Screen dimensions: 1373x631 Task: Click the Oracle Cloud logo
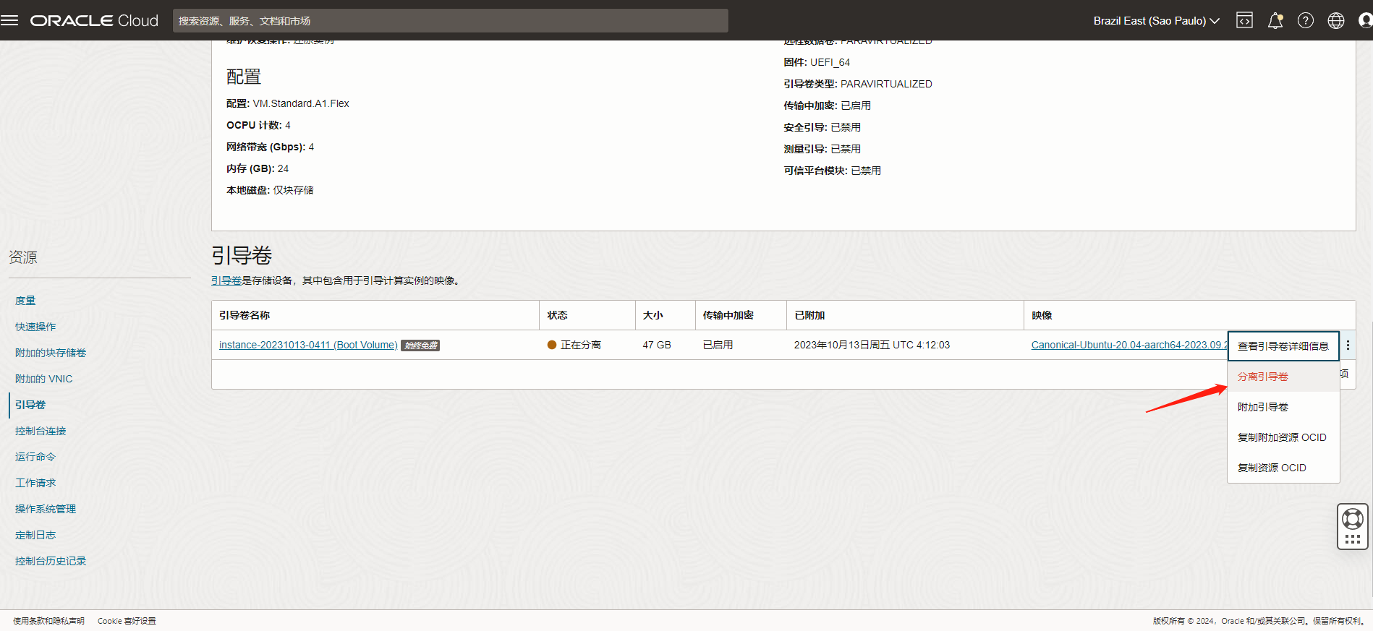pos(94,20)
